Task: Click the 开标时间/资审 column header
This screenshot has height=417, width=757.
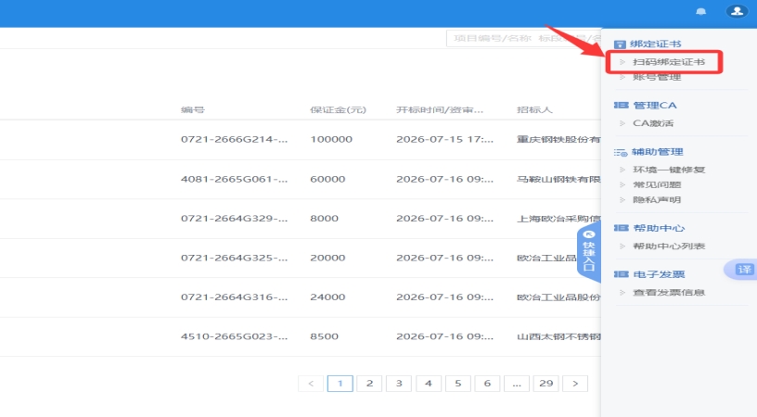Action: pos(440,110)
